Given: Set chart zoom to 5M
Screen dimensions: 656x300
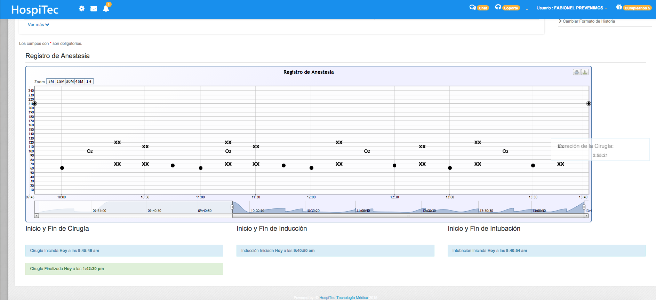Looking at the screenshot, I should tap(51, 81).
